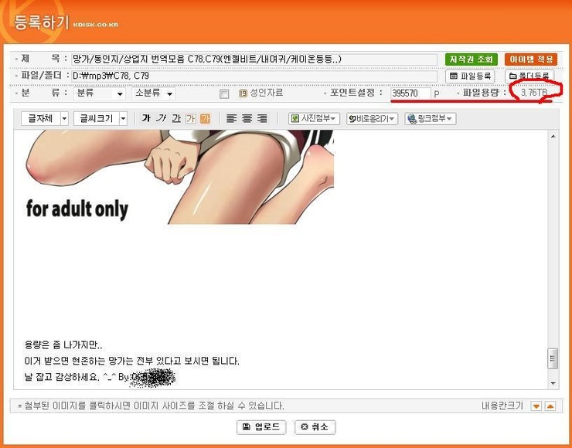
Task: Click the 아이템 적용 orange button
Action: (531, 59)
